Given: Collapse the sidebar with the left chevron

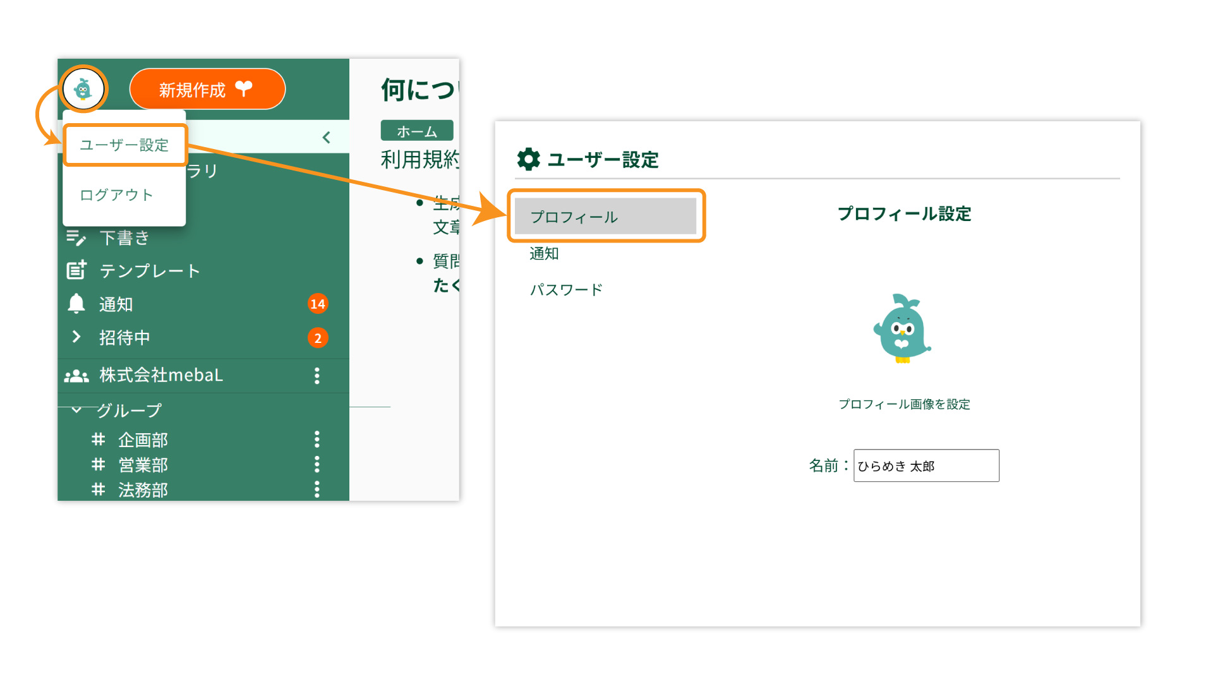Looking at the screenshot, I should (326, 138).
